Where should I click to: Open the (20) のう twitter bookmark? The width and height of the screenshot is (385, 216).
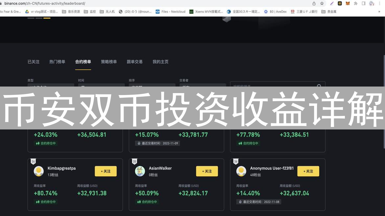[x=135, y=11]
